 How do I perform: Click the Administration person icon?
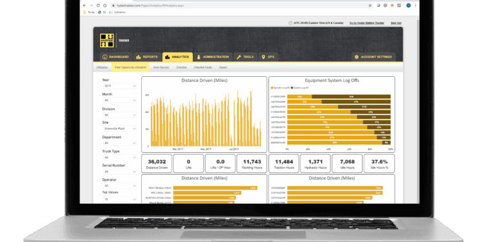point(199,57)
